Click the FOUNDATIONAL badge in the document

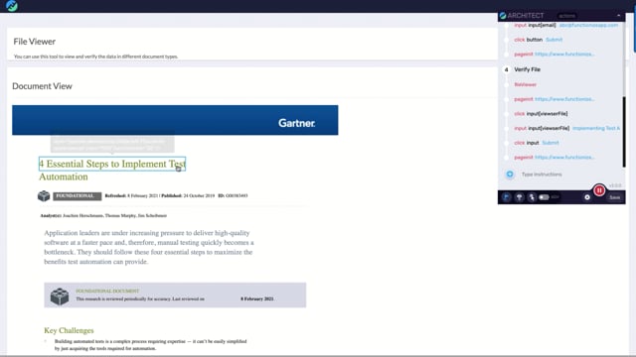click(78, 196)
